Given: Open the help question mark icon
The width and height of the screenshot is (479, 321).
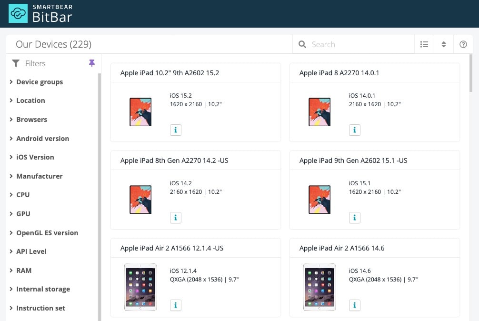Looking at the screenshot, I should [x=463, y=44].
